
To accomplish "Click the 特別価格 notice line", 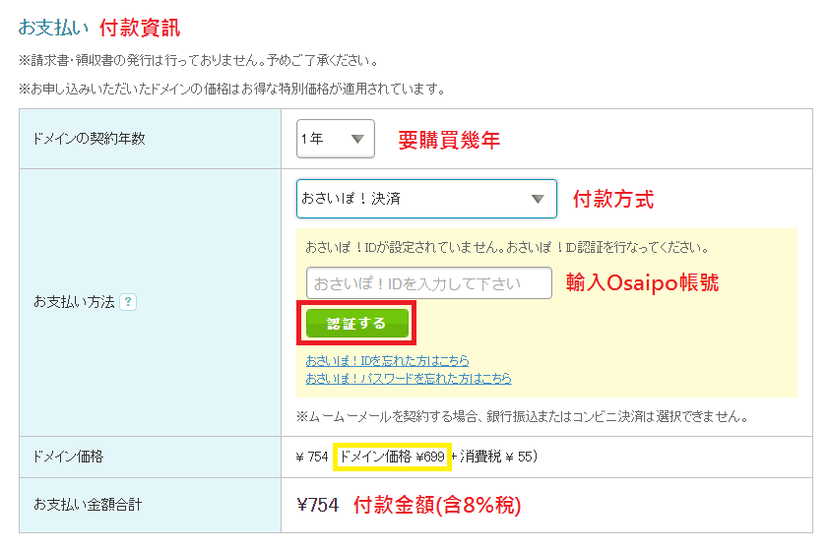I will tap(232, 89).
